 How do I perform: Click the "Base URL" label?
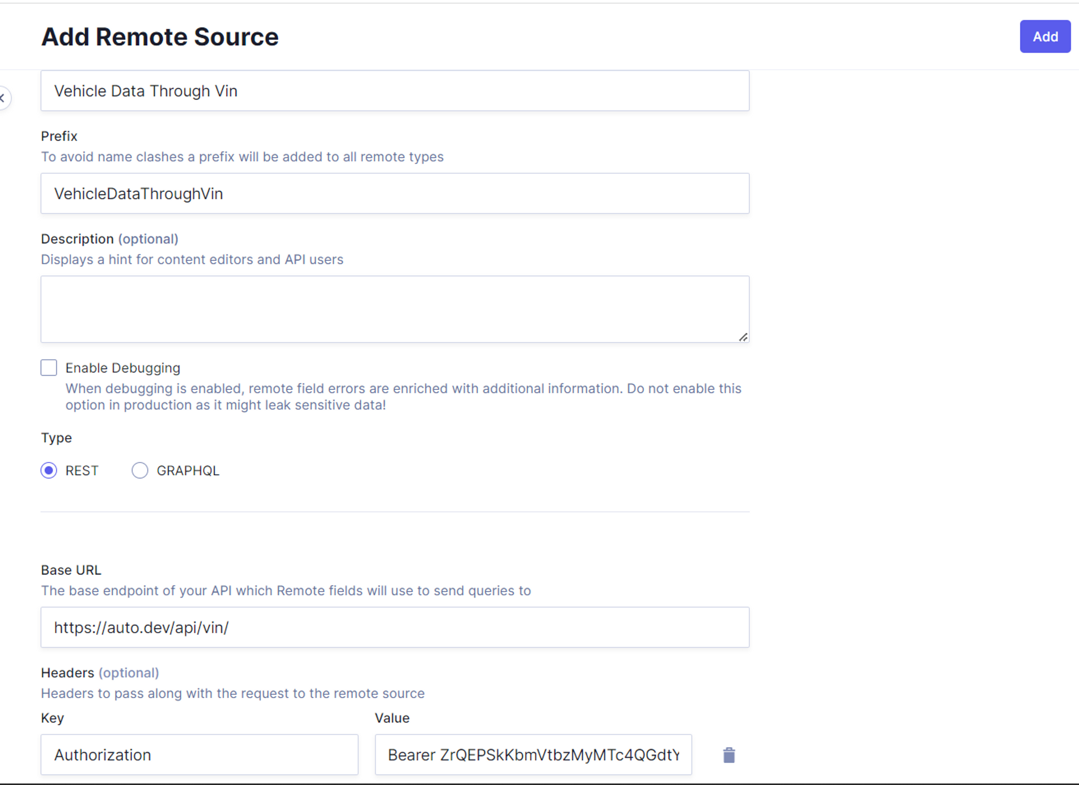(71, 570)
